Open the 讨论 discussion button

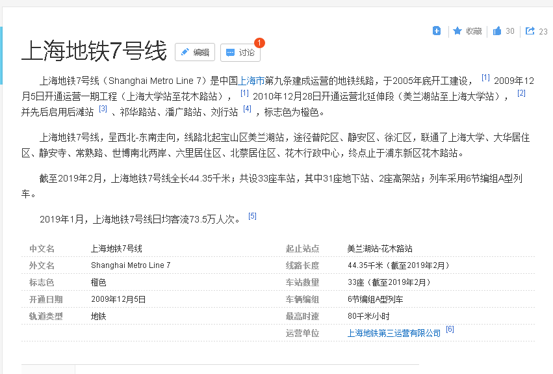tap(240, 53)
